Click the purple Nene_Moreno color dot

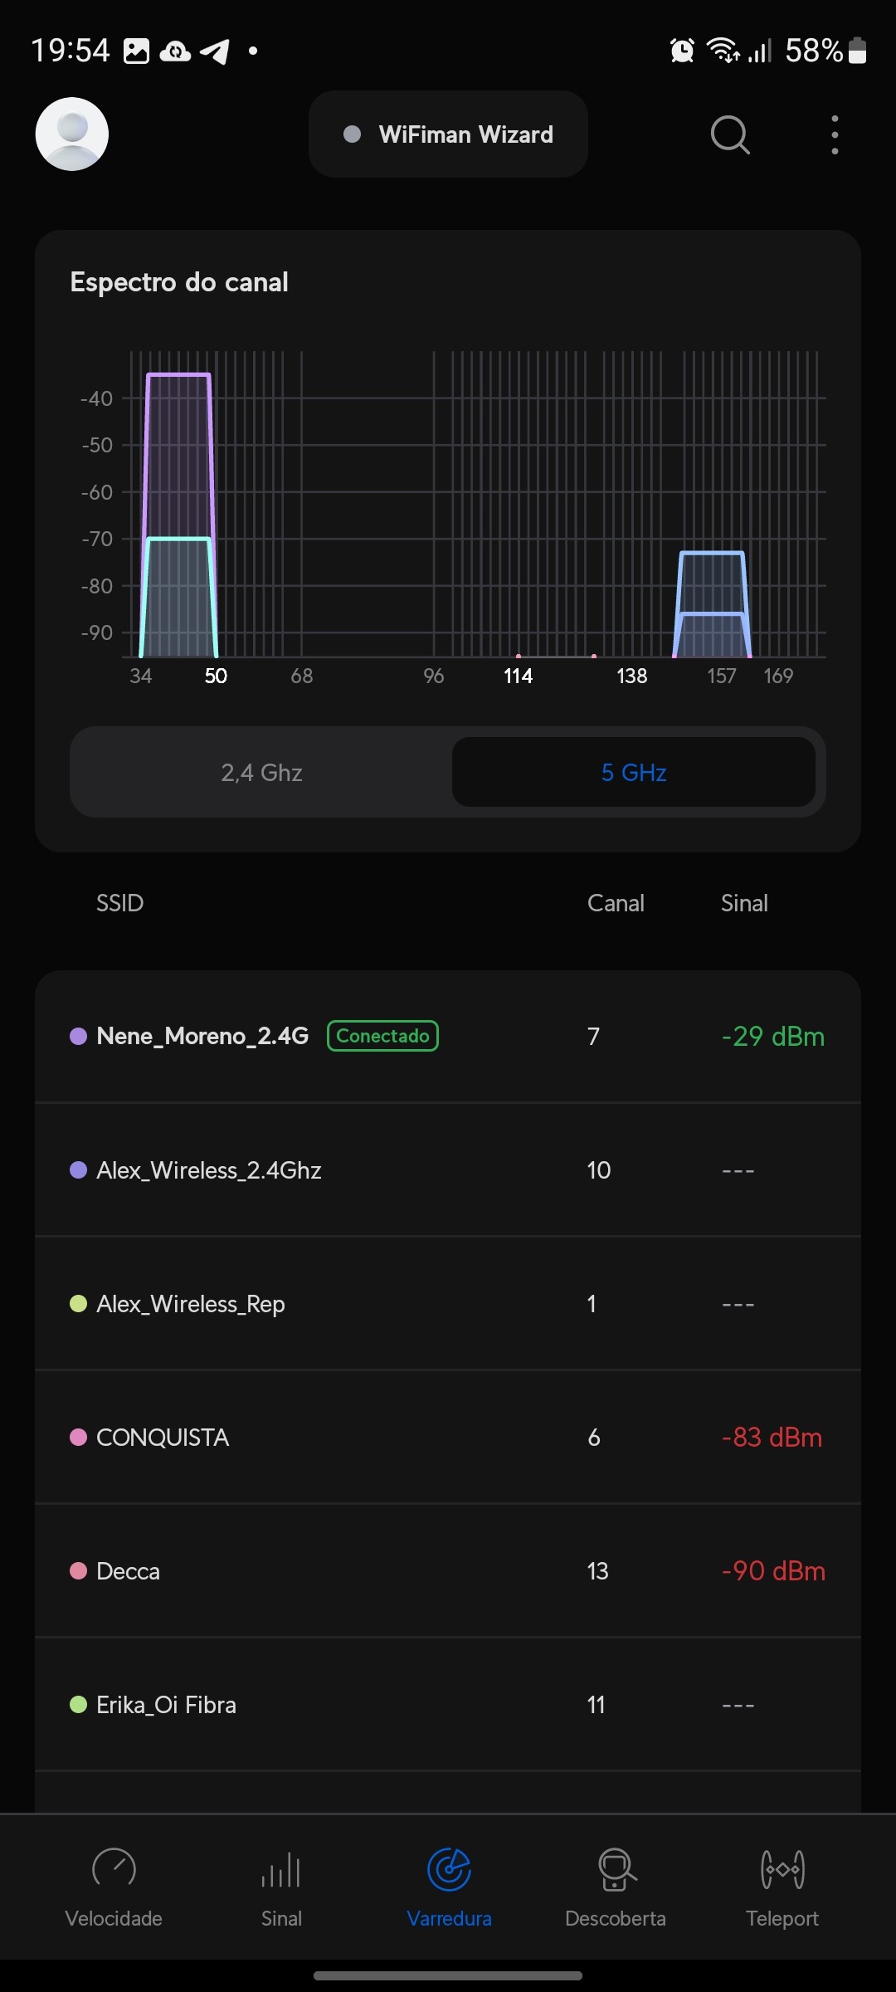[x=79, y=1037]
